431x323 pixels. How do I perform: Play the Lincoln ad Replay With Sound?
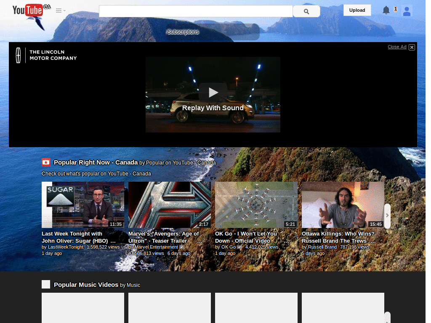coord(213,95)
